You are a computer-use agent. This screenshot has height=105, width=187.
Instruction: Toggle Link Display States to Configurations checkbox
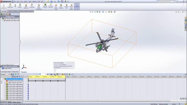[1, 72]
